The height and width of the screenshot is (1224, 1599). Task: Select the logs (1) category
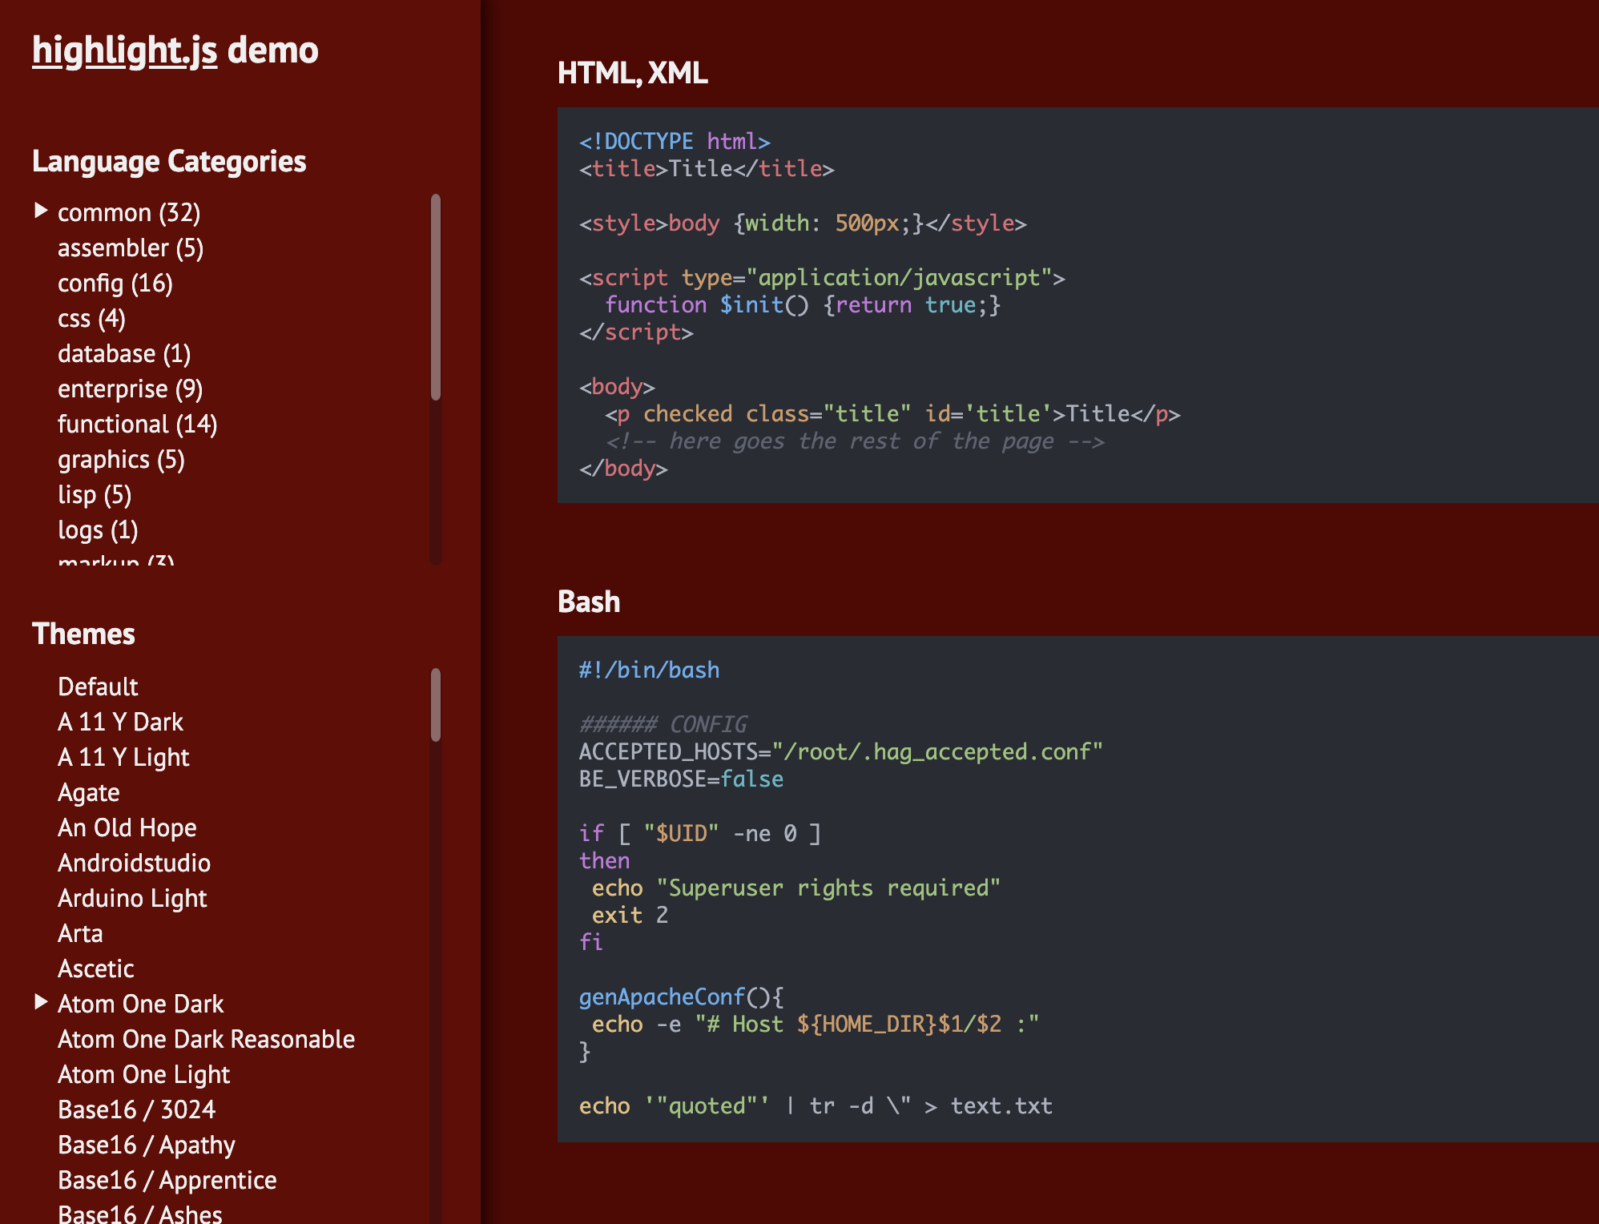click(98, 530)
